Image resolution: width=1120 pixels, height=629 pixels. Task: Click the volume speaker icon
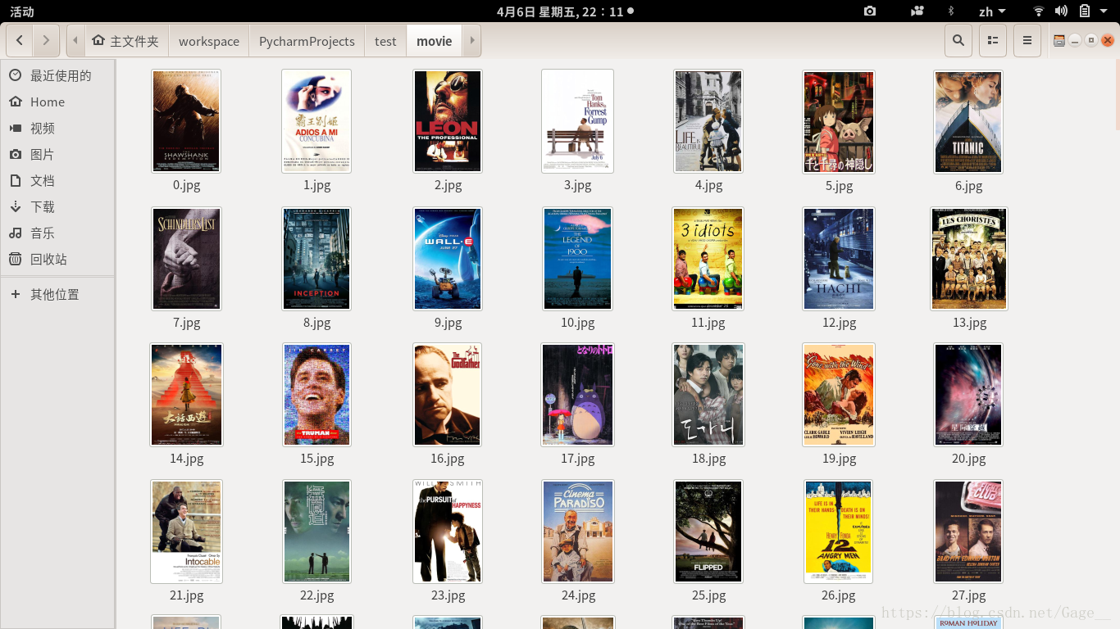pos(1061,11)
